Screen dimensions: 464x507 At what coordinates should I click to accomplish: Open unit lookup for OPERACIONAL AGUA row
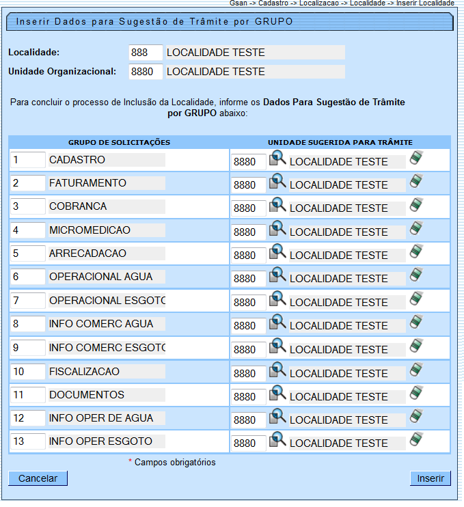click(277, 275)
